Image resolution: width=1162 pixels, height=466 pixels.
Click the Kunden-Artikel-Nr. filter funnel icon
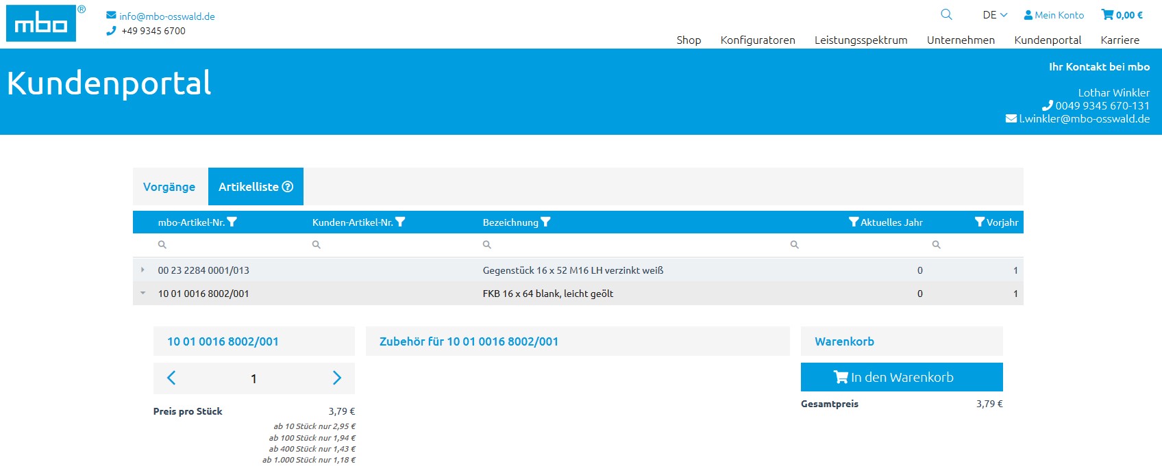tap(401, 222)
